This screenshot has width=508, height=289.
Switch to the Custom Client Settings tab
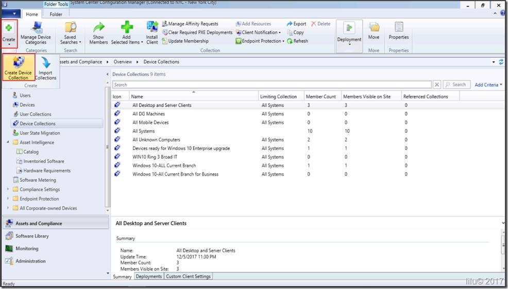(x=188, y=276)
